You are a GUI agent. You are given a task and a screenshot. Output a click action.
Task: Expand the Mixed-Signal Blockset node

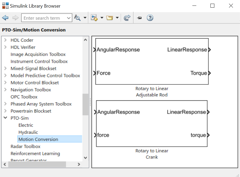click(5, 68)
